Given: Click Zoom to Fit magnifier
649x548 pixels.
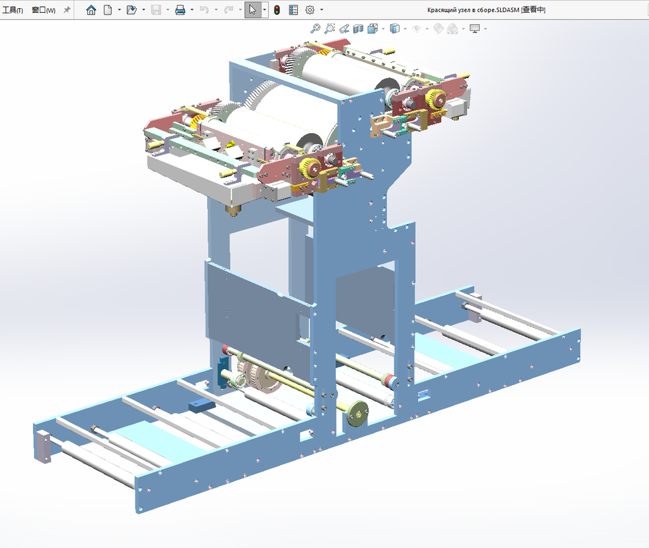Looking at the screenshot, I should click(316, 29).
